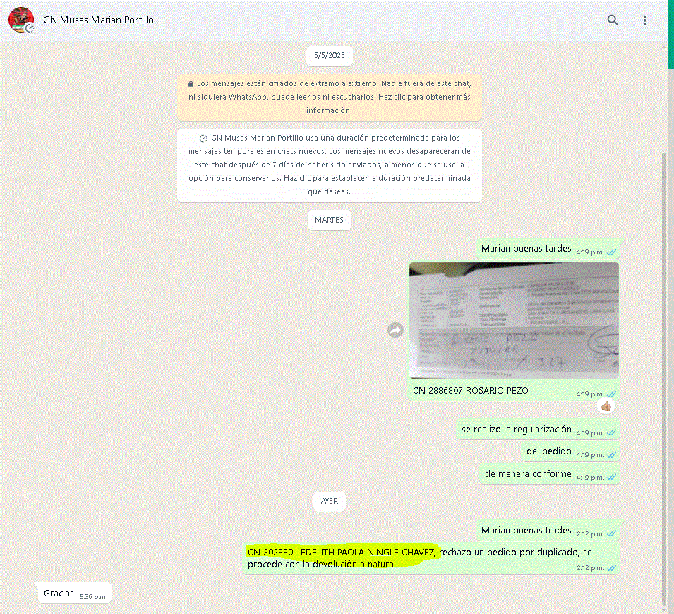Viewport: 674px width, 614px height.
Task: Click the MARTES day separator
Action: pos(329,220)
